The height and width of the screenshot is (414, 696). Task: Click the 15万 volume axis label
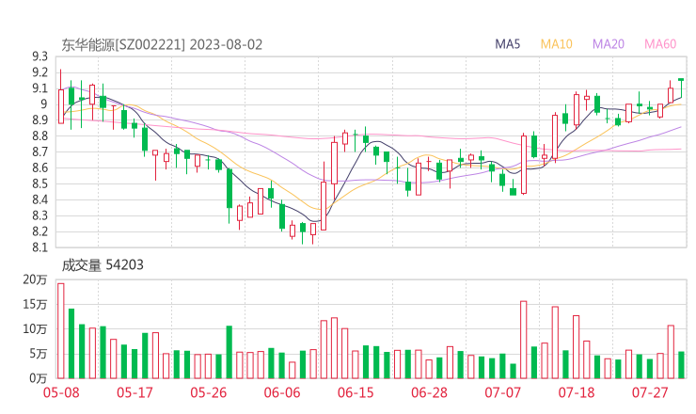35,304
